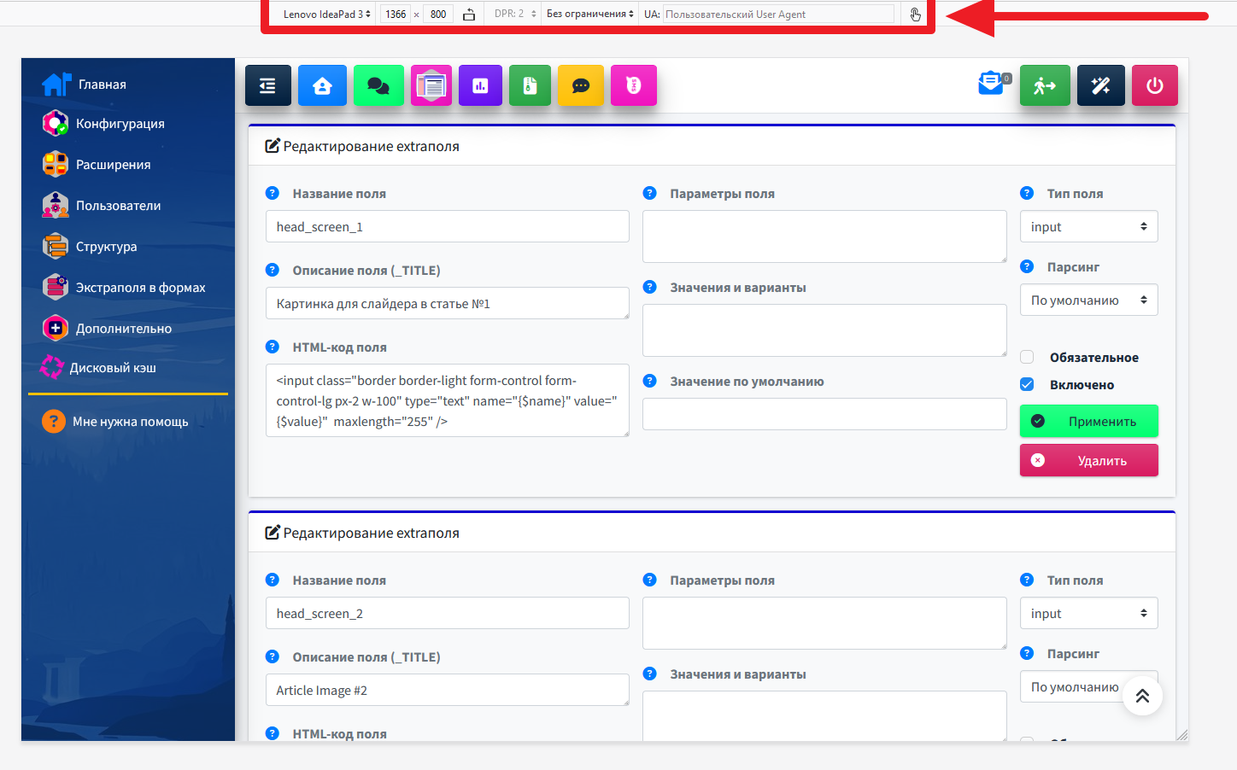Enable the Обязательное checkbox
1237x770 pixels.
coord(1028,357)
